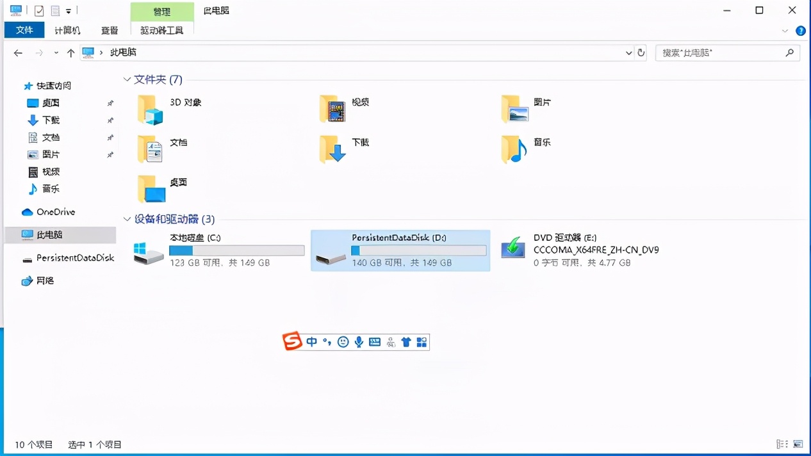Collapse the 设备和驱动器 (3) section
Screen dimensions: 811x456
tap(127, 219)
